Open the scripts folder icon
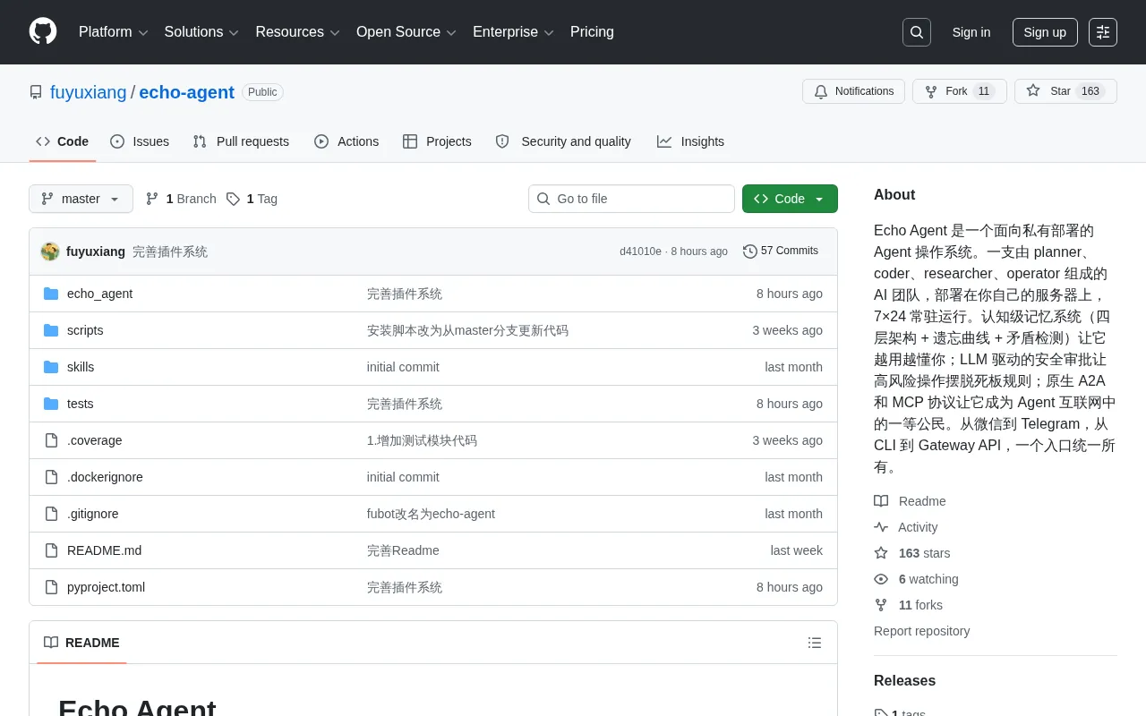 pyautogui.click(x=51, y=330)
